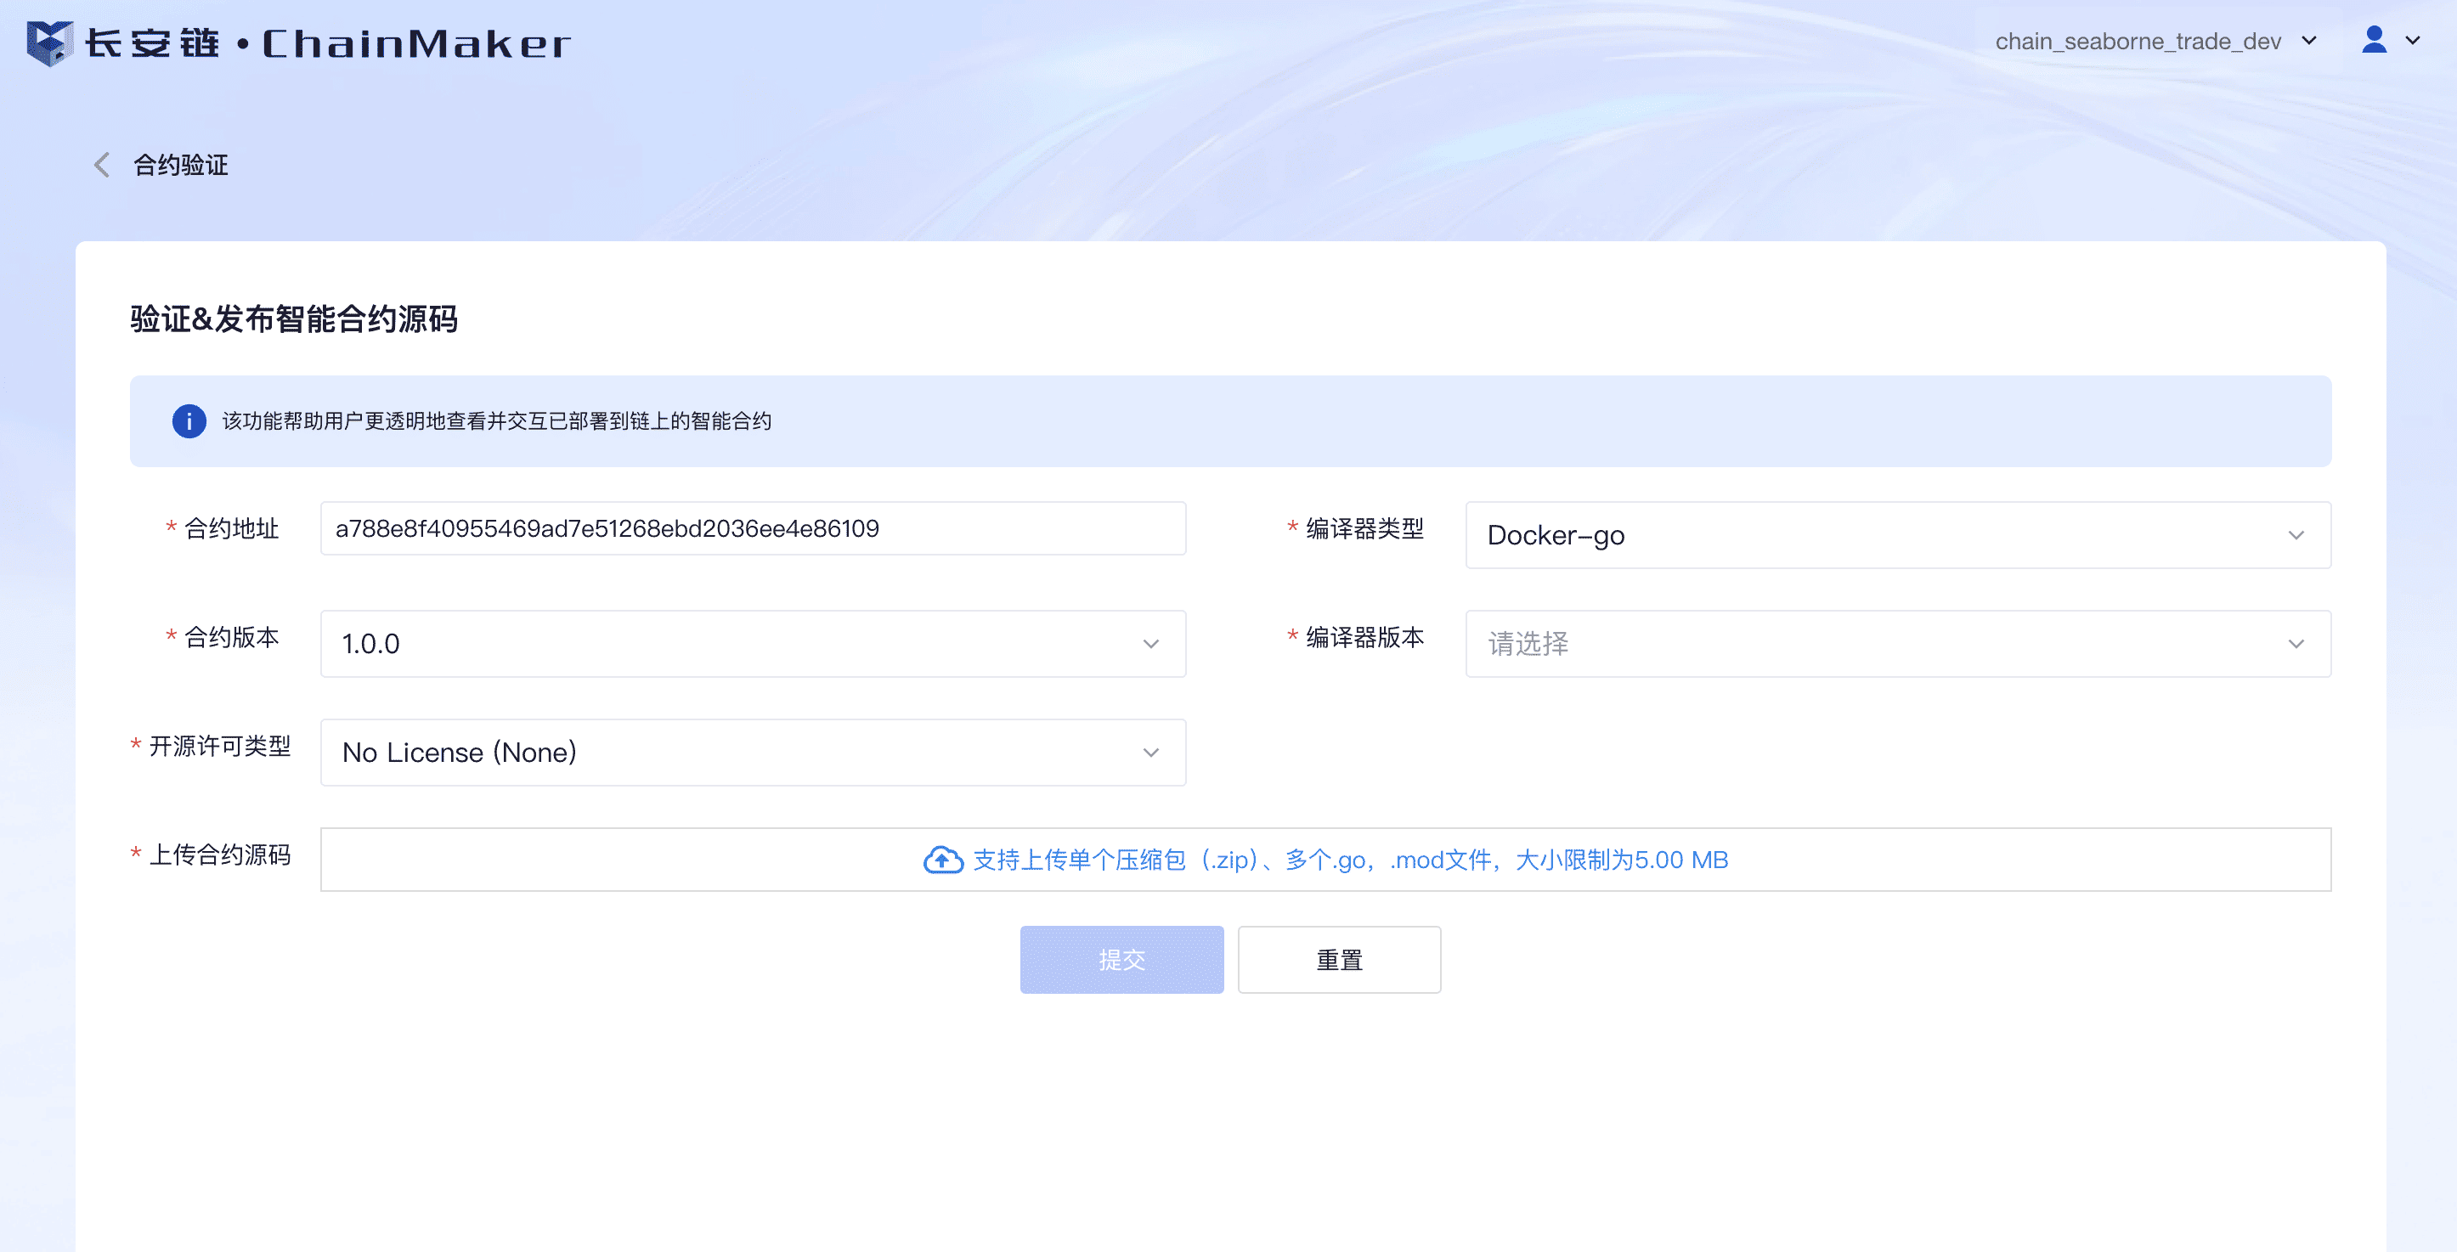2457x1252 pixels.
Task: Open the 合约版本 1.0.0 dropdown
Action: pyautogui.click(x=753, y=644)
